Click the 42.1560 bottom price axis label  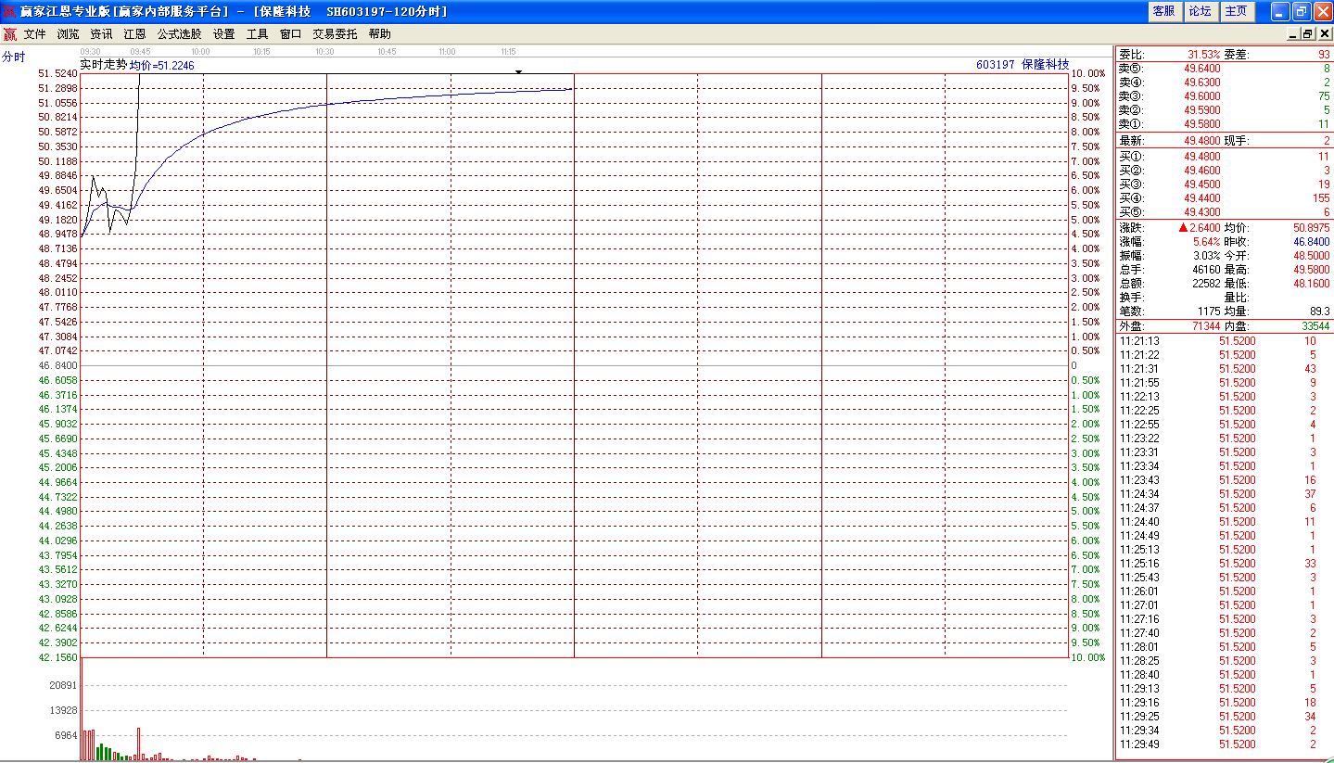(57, 657)
